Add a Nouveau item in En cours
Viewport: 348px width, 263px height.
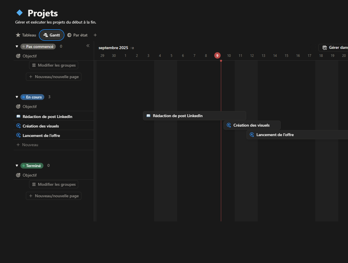pos(27,145)
